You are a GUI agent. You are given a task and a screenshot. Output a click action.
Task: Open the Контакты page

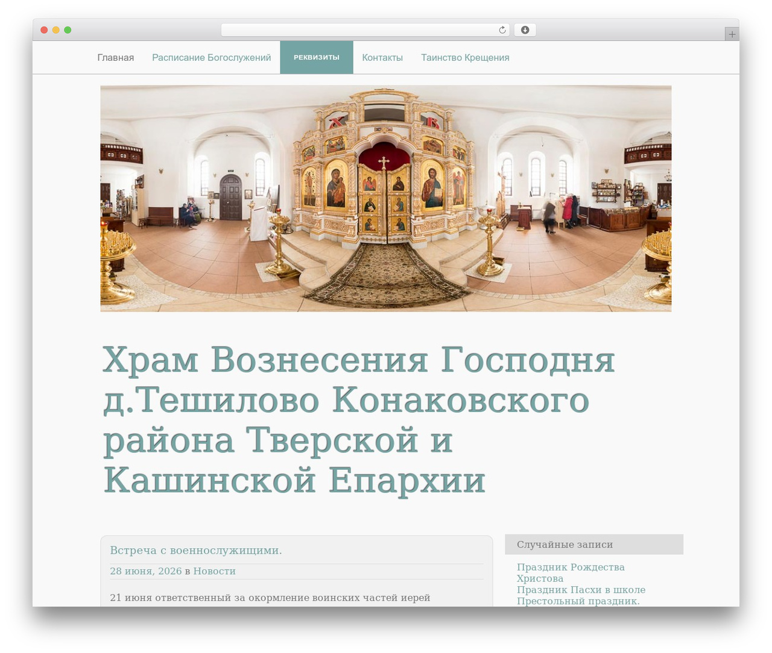coord(382,58)
